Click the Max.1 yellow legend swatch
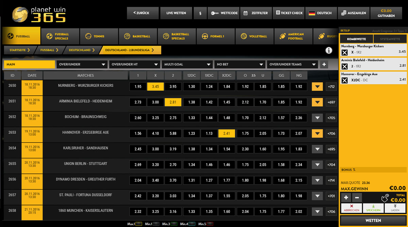The width and height of the screenshot is (408, 227). (x=138, y=224)
